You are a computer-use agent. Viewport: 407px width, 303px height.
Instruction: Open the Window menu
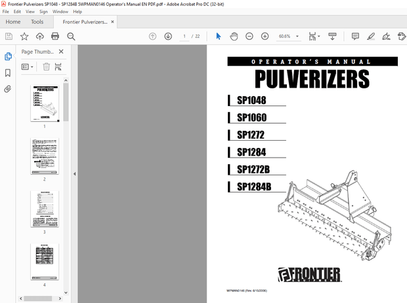(60, 12)
